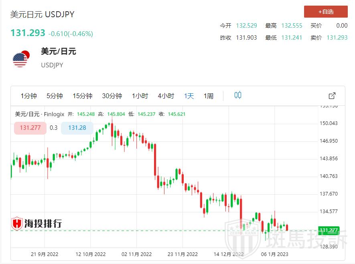Click the green 131.277 price axis label
This screenshot has width=355, height=264.
(329, 230)
